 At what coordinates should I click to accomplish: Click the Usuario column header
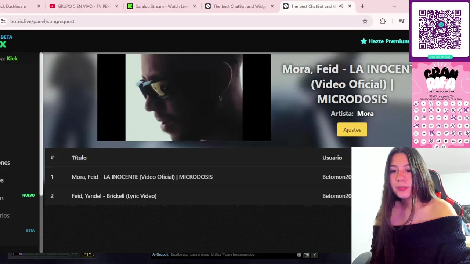[332, 158]
